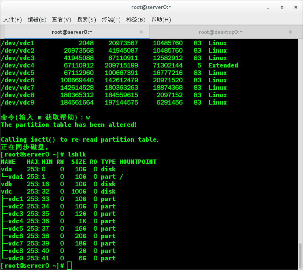Click the /dev/vdc6 fdisk row
The width and height of the screenshot is (303, 270).
pos(113,80)
